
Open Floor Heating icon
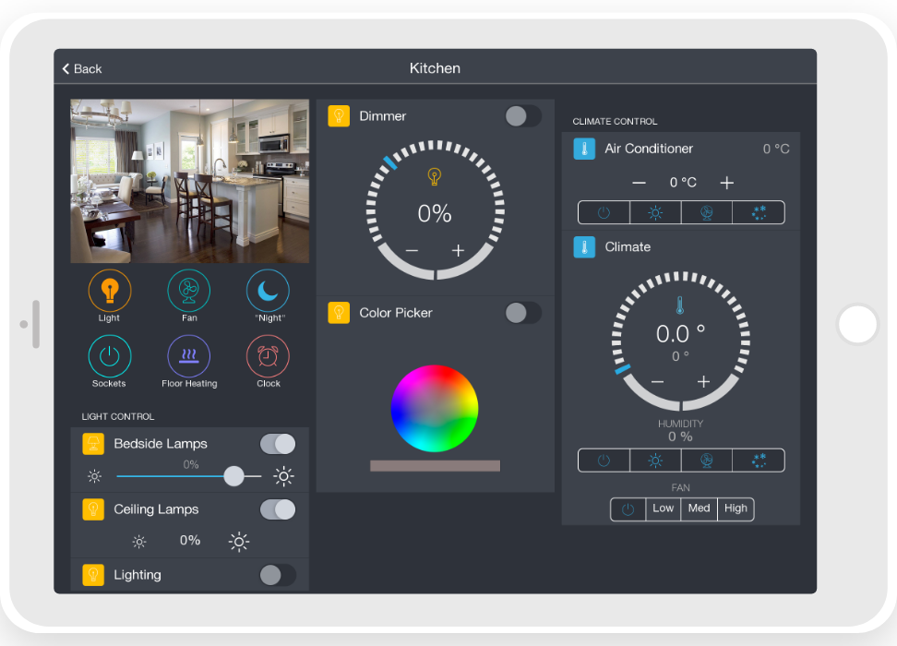pos(188,356)
